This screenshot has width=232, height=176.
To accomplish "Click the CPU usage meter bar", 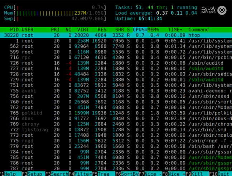I will click(x=55, y=8).
